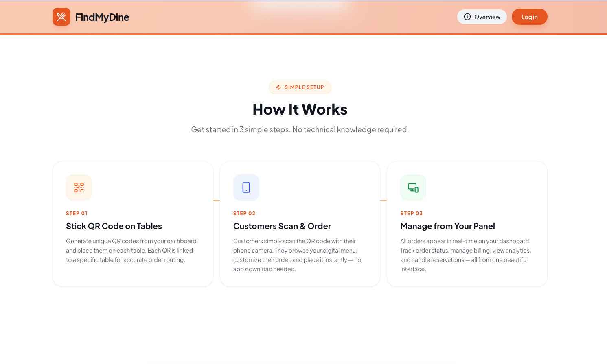This screenshot has height=364, width=607.
Task: Click the lightning bolt icon in the Simple Setup badge
Action: (278, 87)
